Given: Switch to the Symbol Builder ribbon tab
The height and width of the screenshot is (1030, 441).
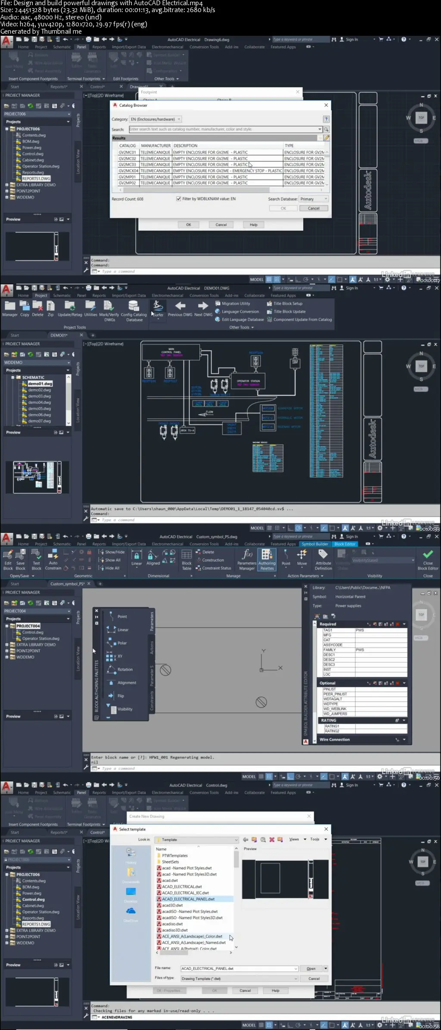Looking at the screenshot, I should point(315,544).
